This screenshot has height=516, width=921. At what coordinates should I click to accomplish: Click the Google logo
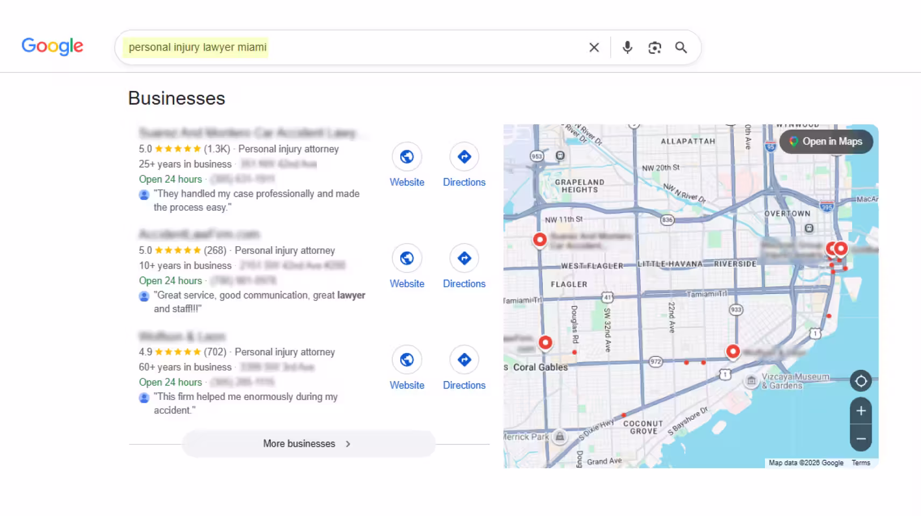tap(52, 46)
